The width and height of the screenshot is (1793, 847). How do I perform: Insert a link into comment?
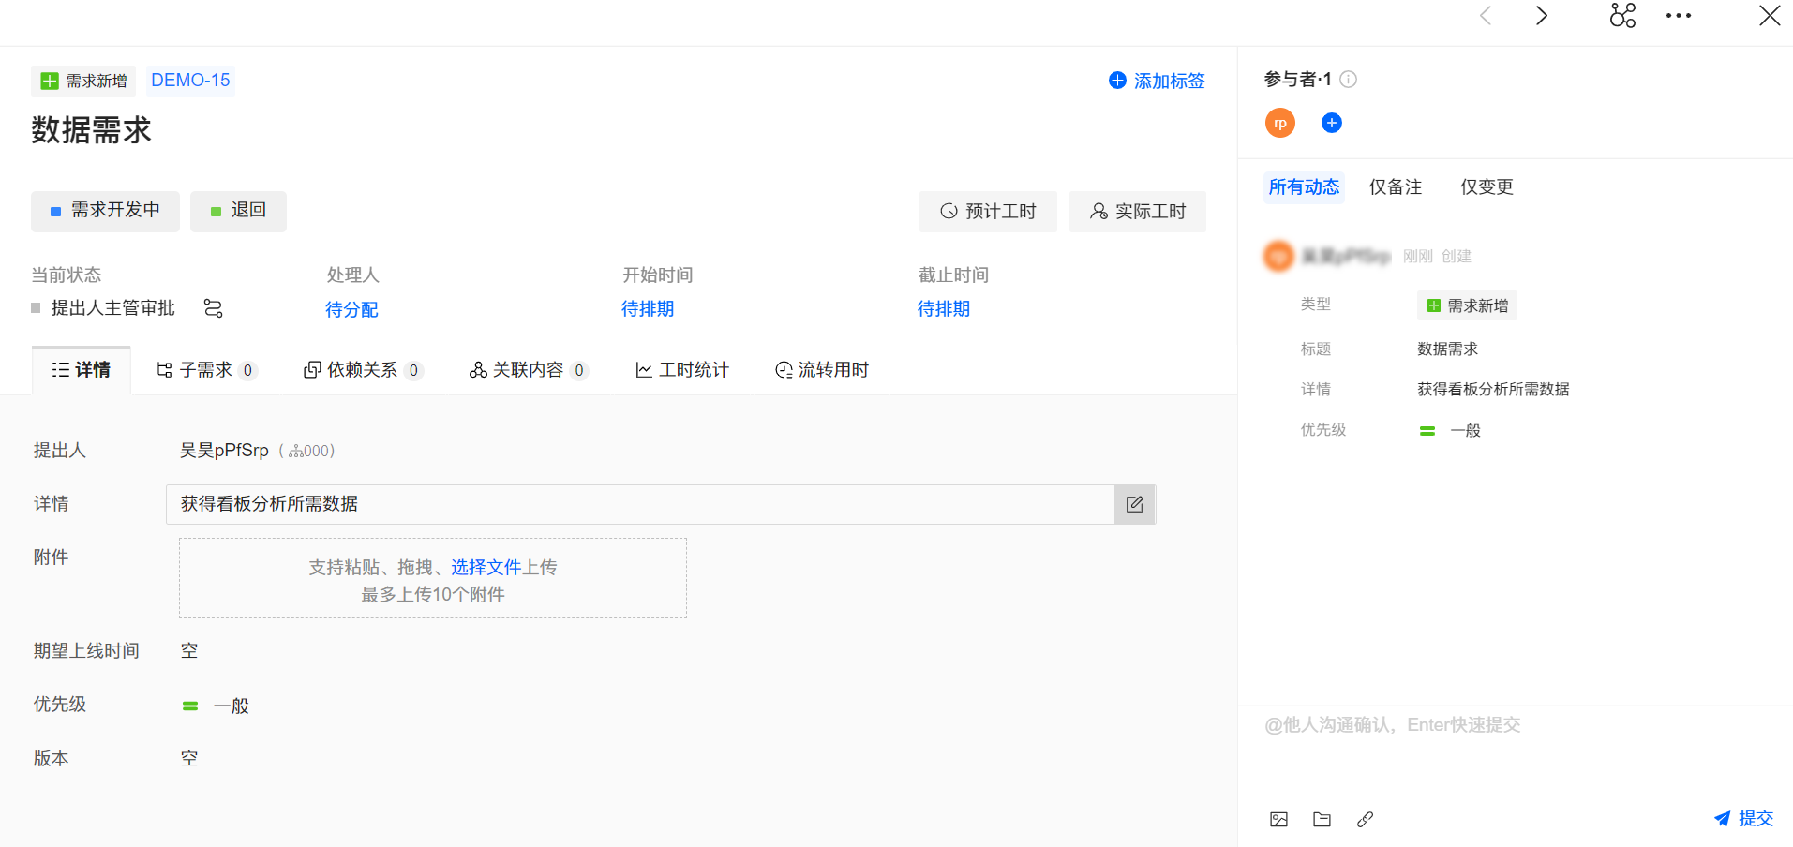(x=1365, y=820)
